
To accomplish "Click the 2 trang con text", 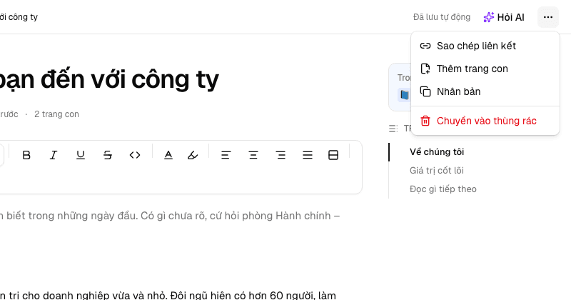I will coord(56,114).
